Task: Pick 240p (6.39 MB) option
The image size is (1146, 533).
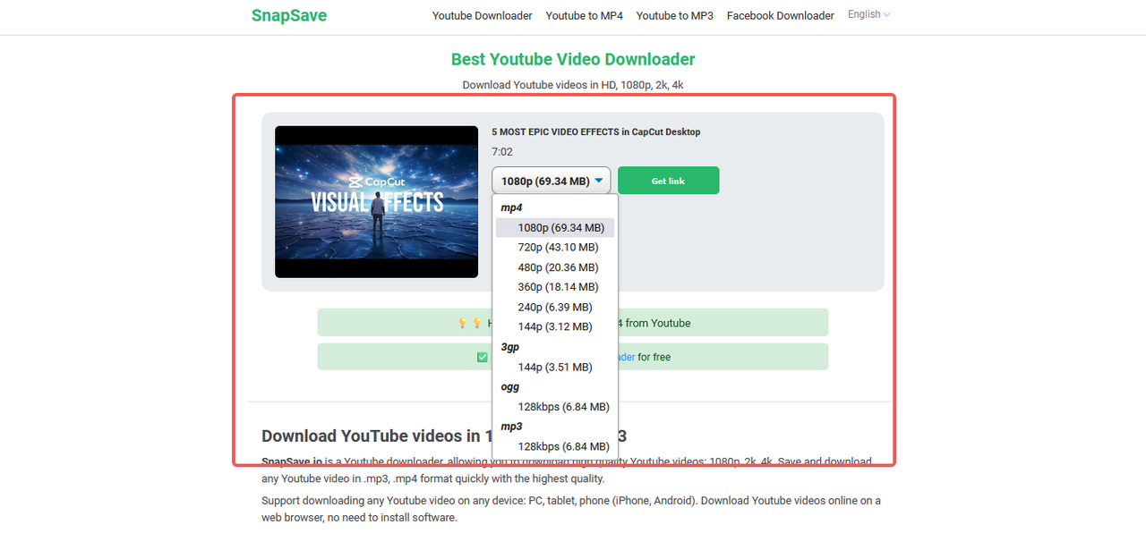Action: pos(555,308)
